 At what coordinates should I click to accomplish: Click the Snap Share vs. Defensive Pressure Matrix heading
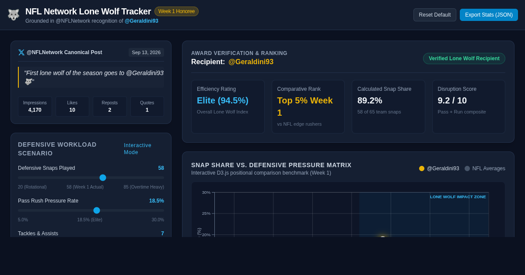(271, 165)
